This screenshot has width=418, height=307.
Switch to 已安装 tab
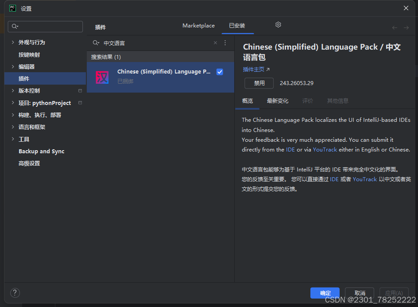pyautogui.click(x=237, y=26)
